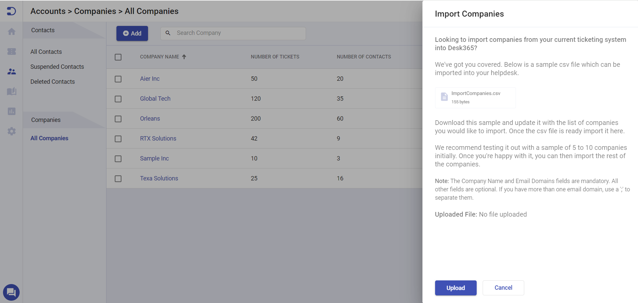Screen dimensions: 638x303
Task: Open the Home dashboard icon
Action: [x=11, y=31]
